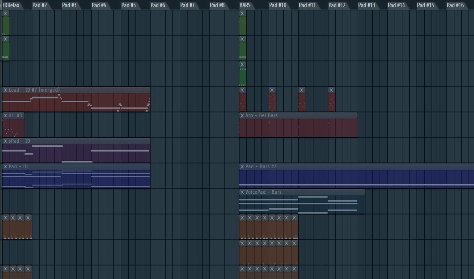Image resolution: width=474 pixels, height=279 pixels.
Task: Open the Pad - Bars #2 clip menu icon
Action: tap(242, 167)
